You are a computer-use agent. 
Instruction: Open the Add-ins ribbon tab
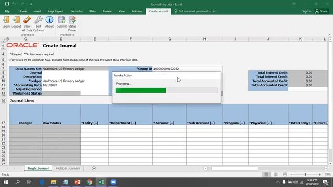137,11
